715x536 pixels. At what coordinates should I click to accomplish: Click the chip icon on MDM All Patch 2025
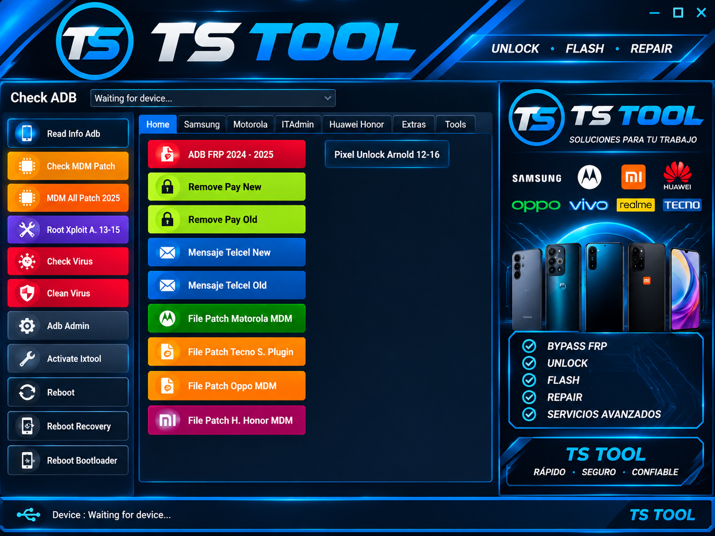[27, 198]
